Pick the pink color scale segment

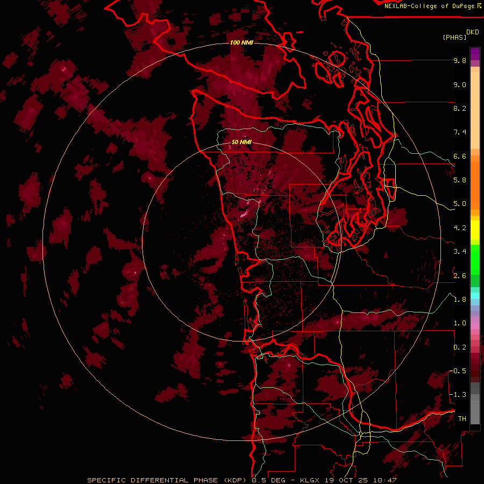[475, 326]
